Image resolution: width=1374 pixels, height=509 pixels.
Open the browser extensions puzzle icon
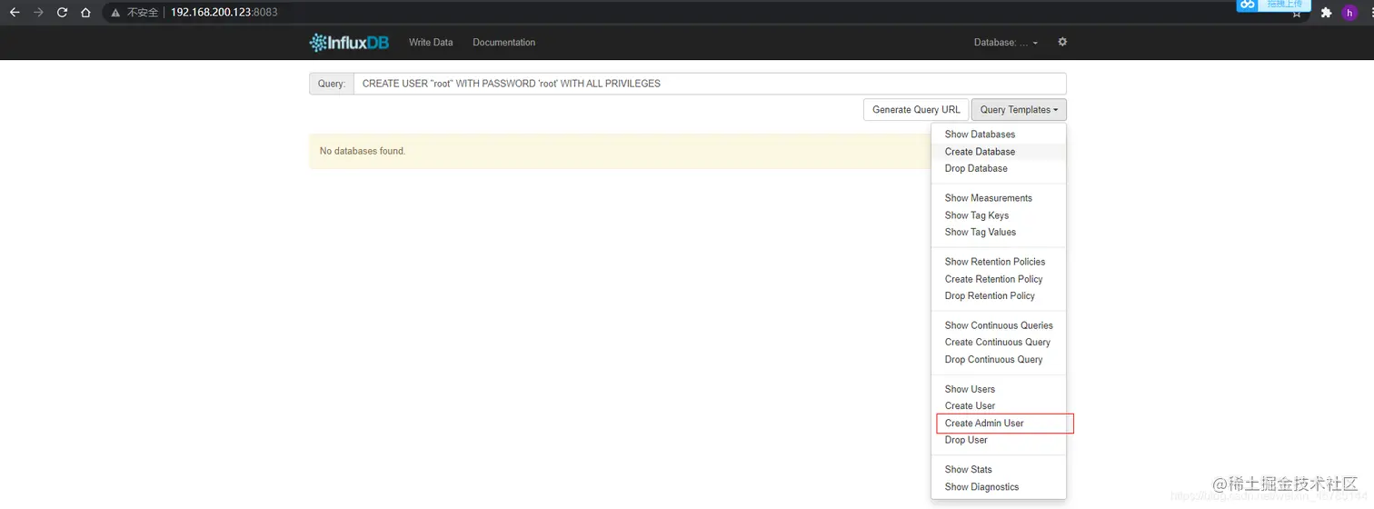1326,13
